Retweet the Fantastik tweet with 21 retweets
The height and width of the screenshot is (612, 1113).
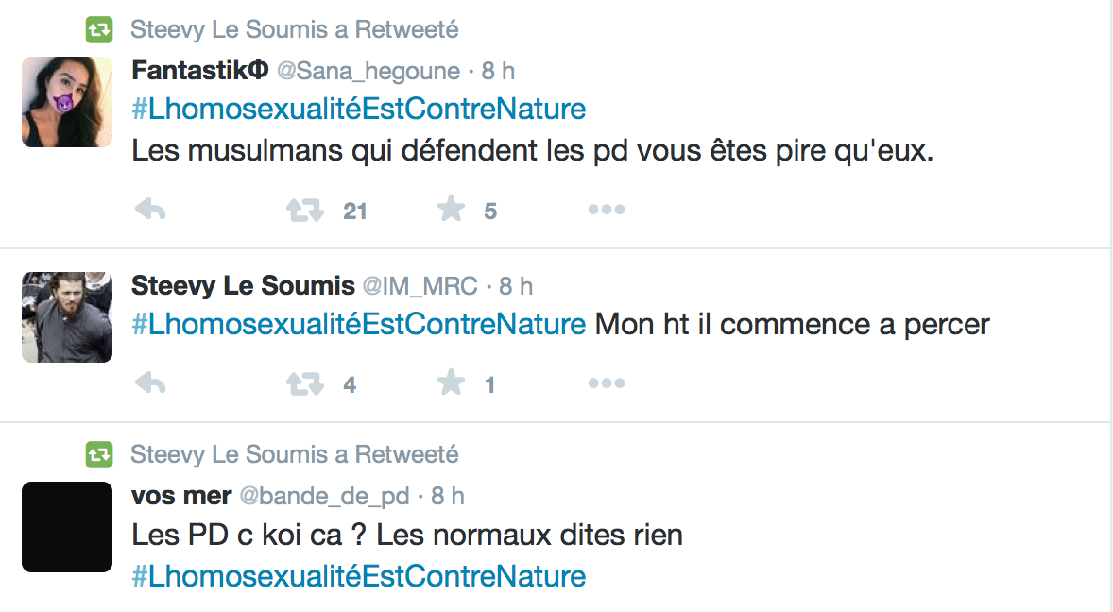tap(305, 210)
